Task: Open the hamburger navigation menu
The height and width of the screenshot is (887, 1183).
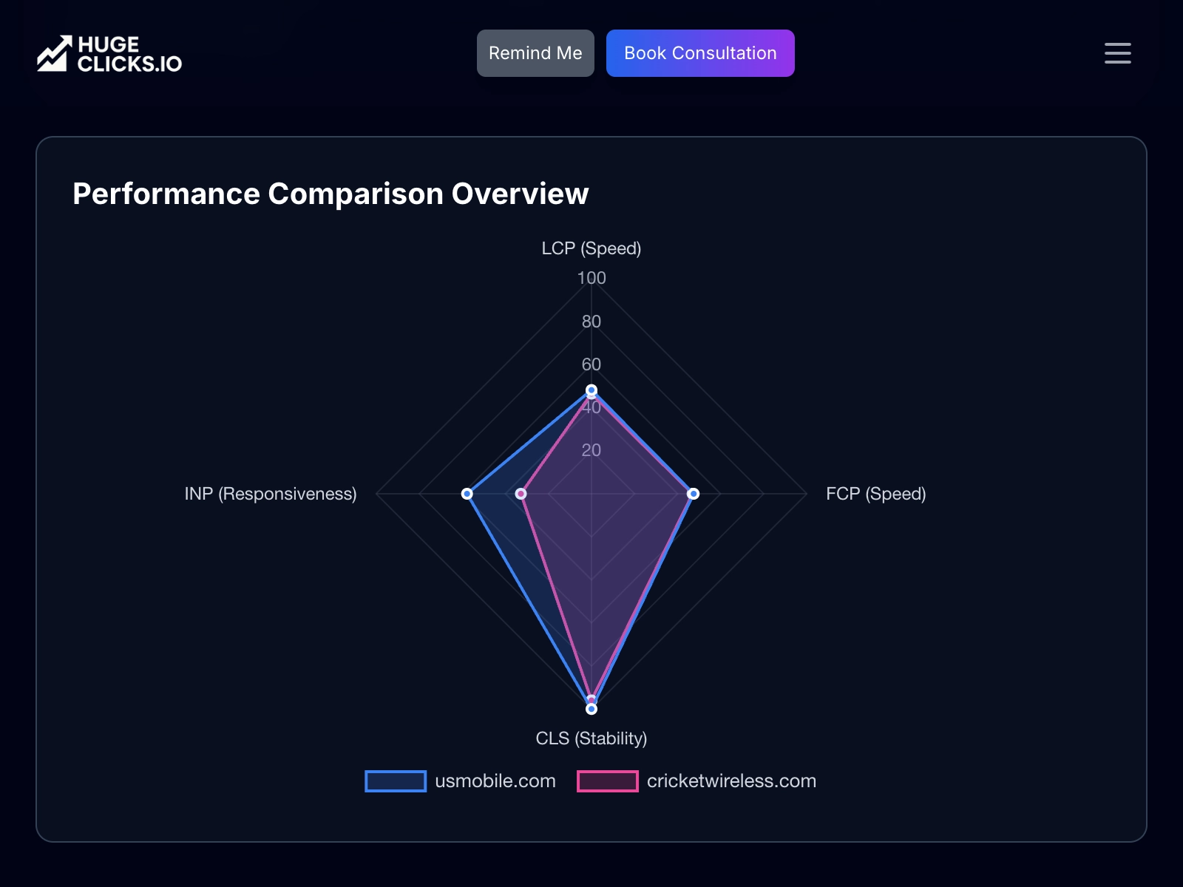Action: point(1117,53)
